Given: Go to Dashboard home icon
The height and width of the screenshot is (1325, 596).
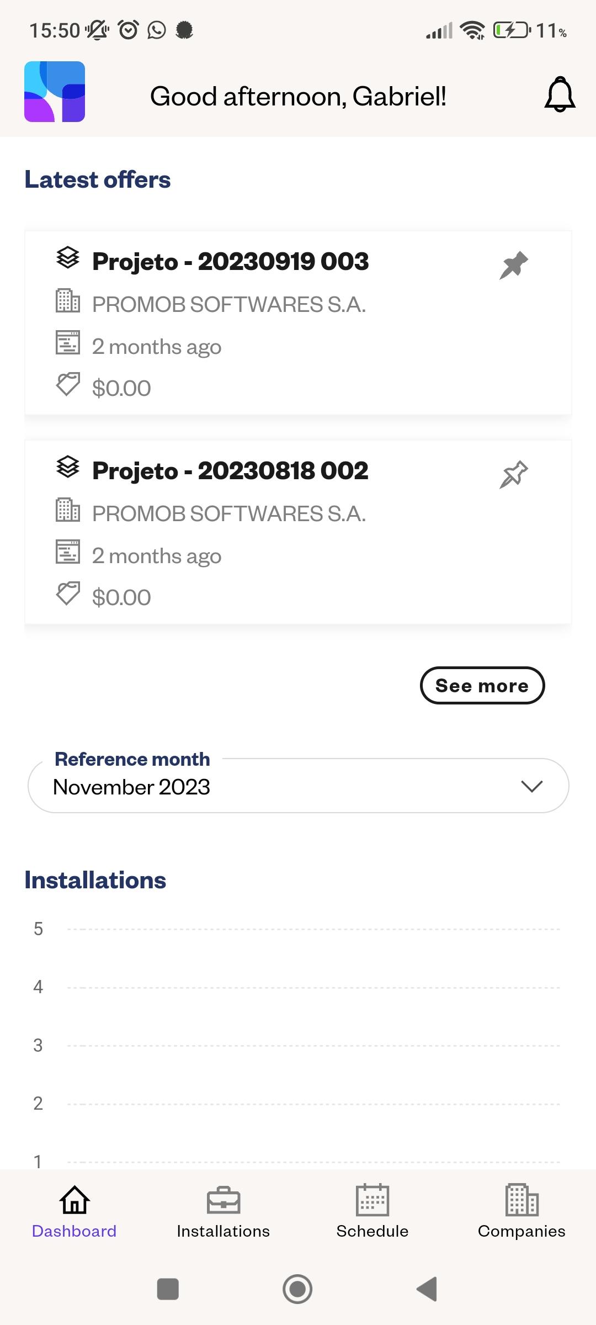Looking at the screenshot, I should click(74, 1200).
